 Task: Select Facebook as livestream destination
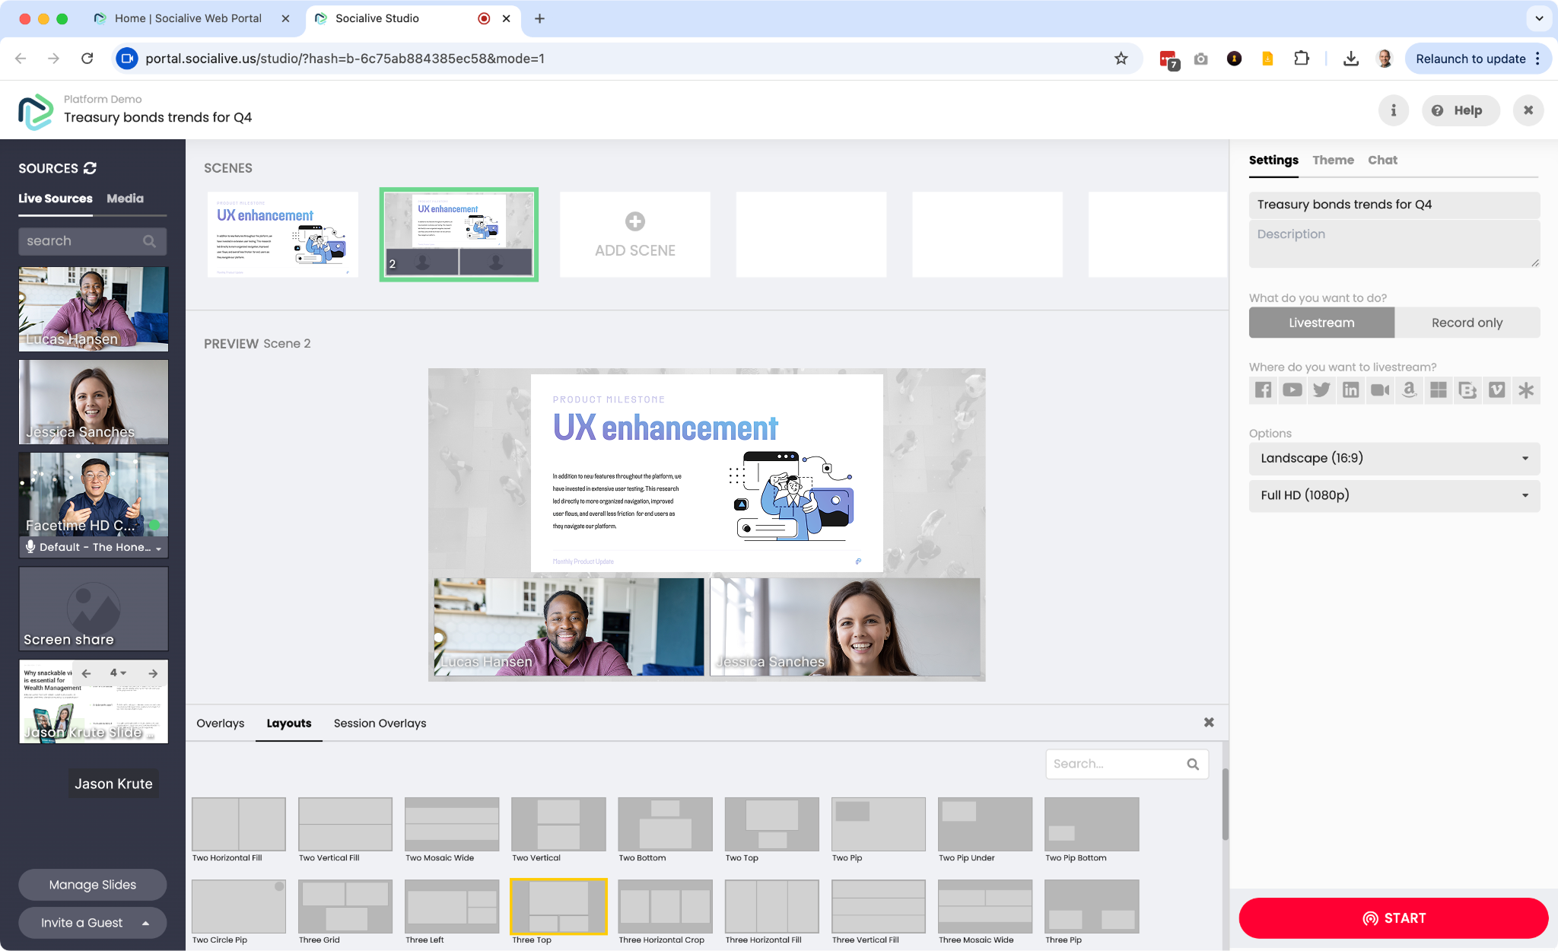pyautogui.click(x=1263, y=390)
